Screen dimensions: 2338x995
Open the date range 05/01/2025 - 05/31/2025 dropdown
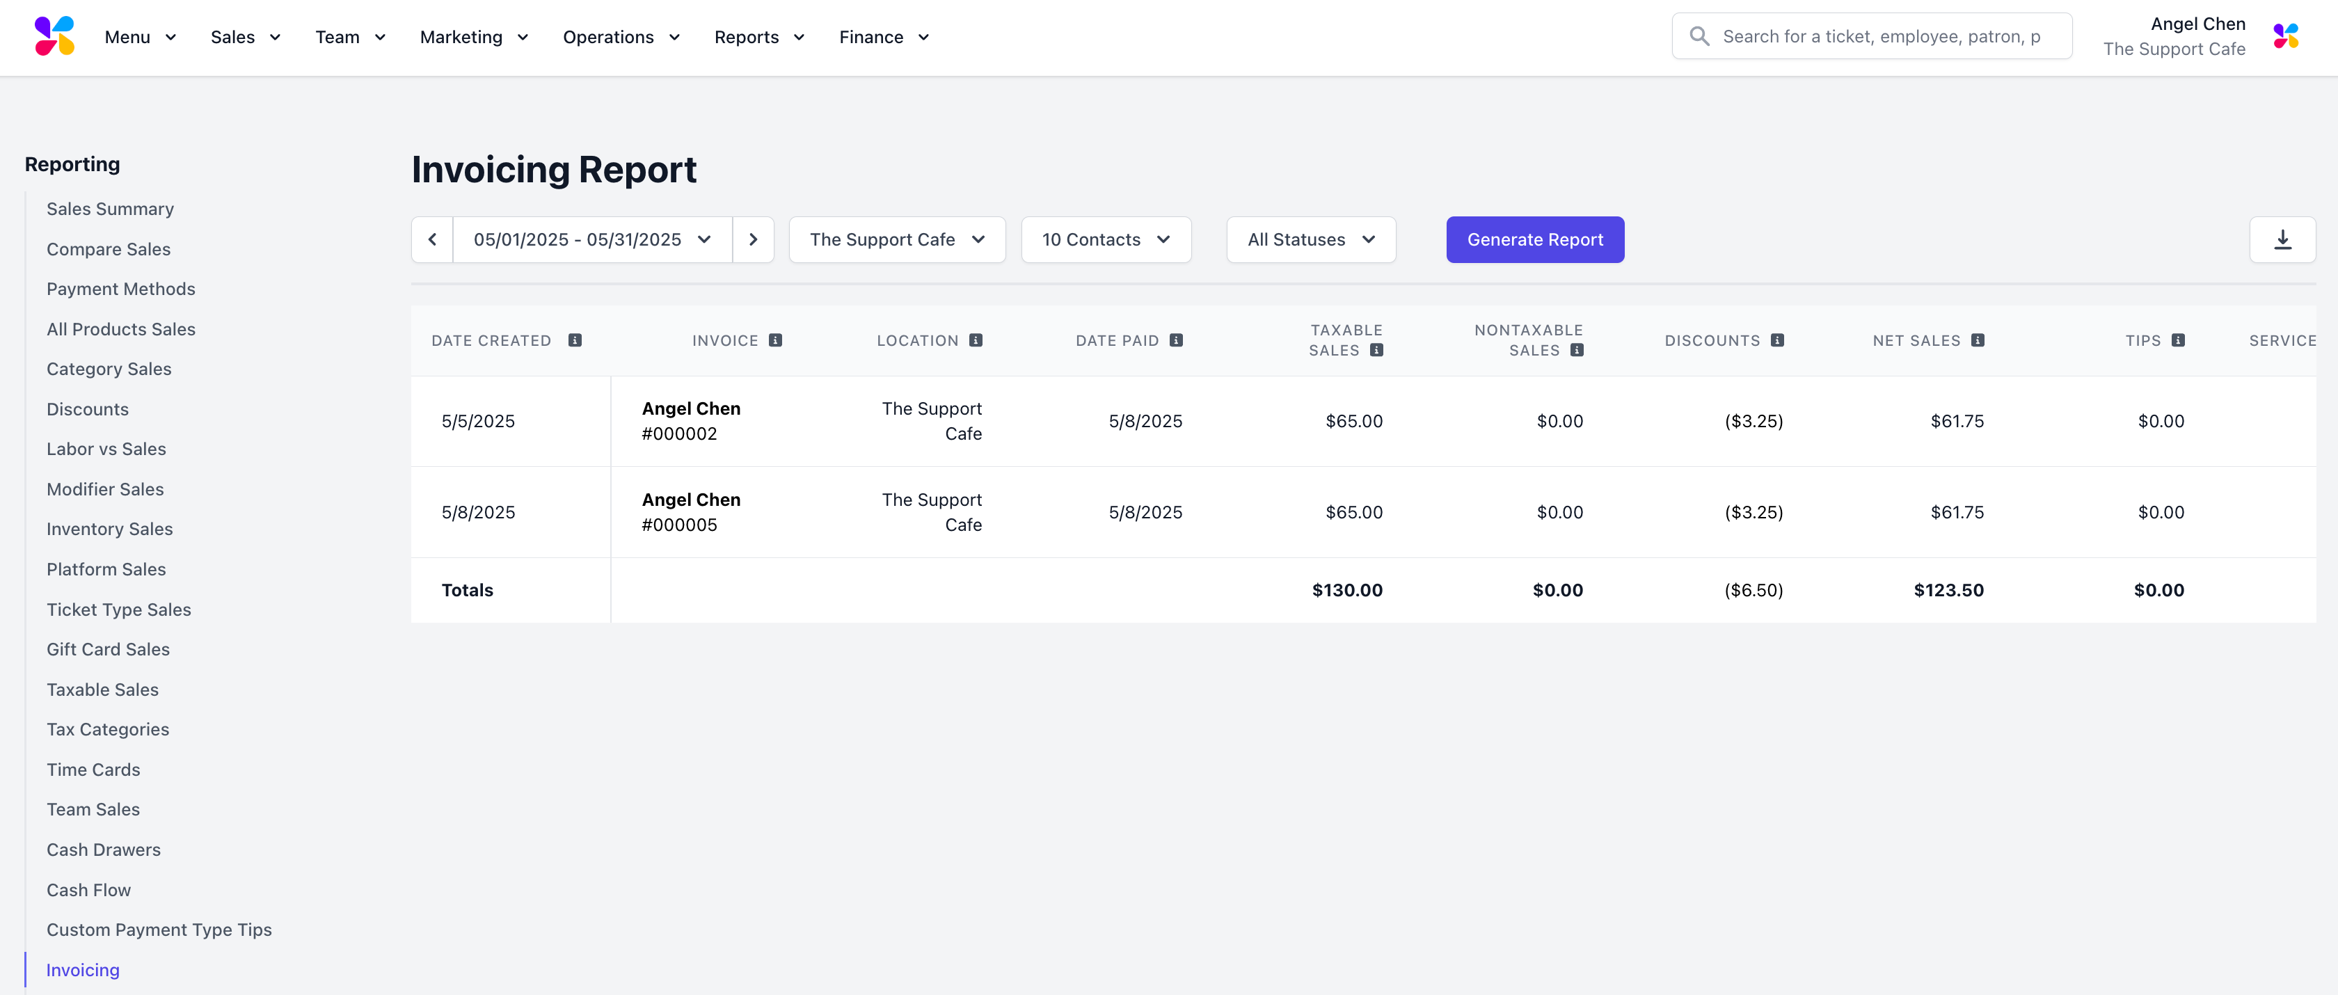(x=591, y=239)
